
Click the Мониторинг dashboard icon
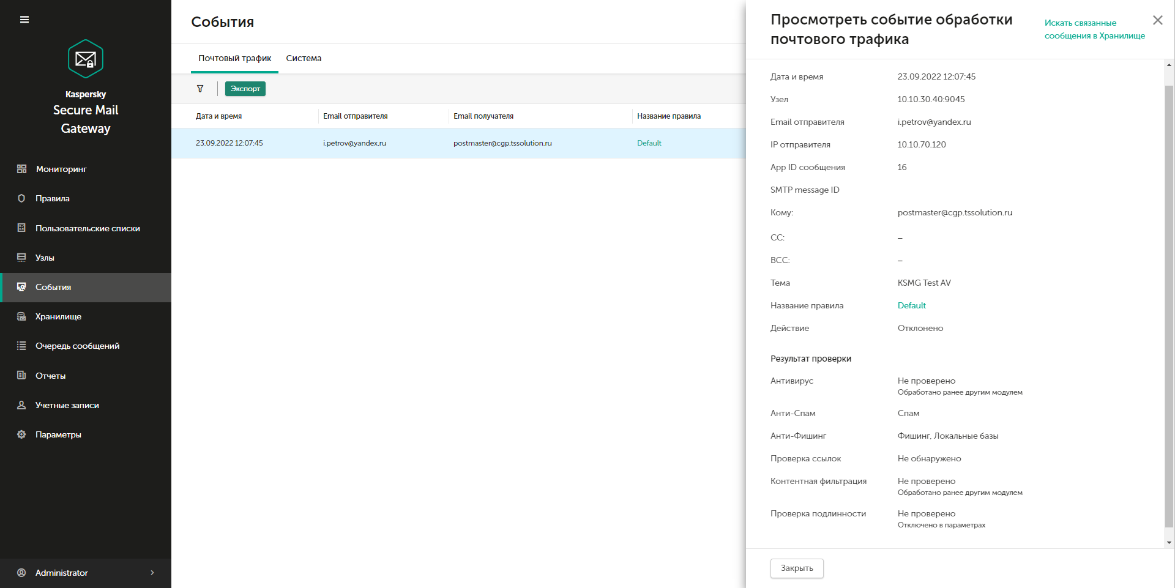click(x=21, y=169)
